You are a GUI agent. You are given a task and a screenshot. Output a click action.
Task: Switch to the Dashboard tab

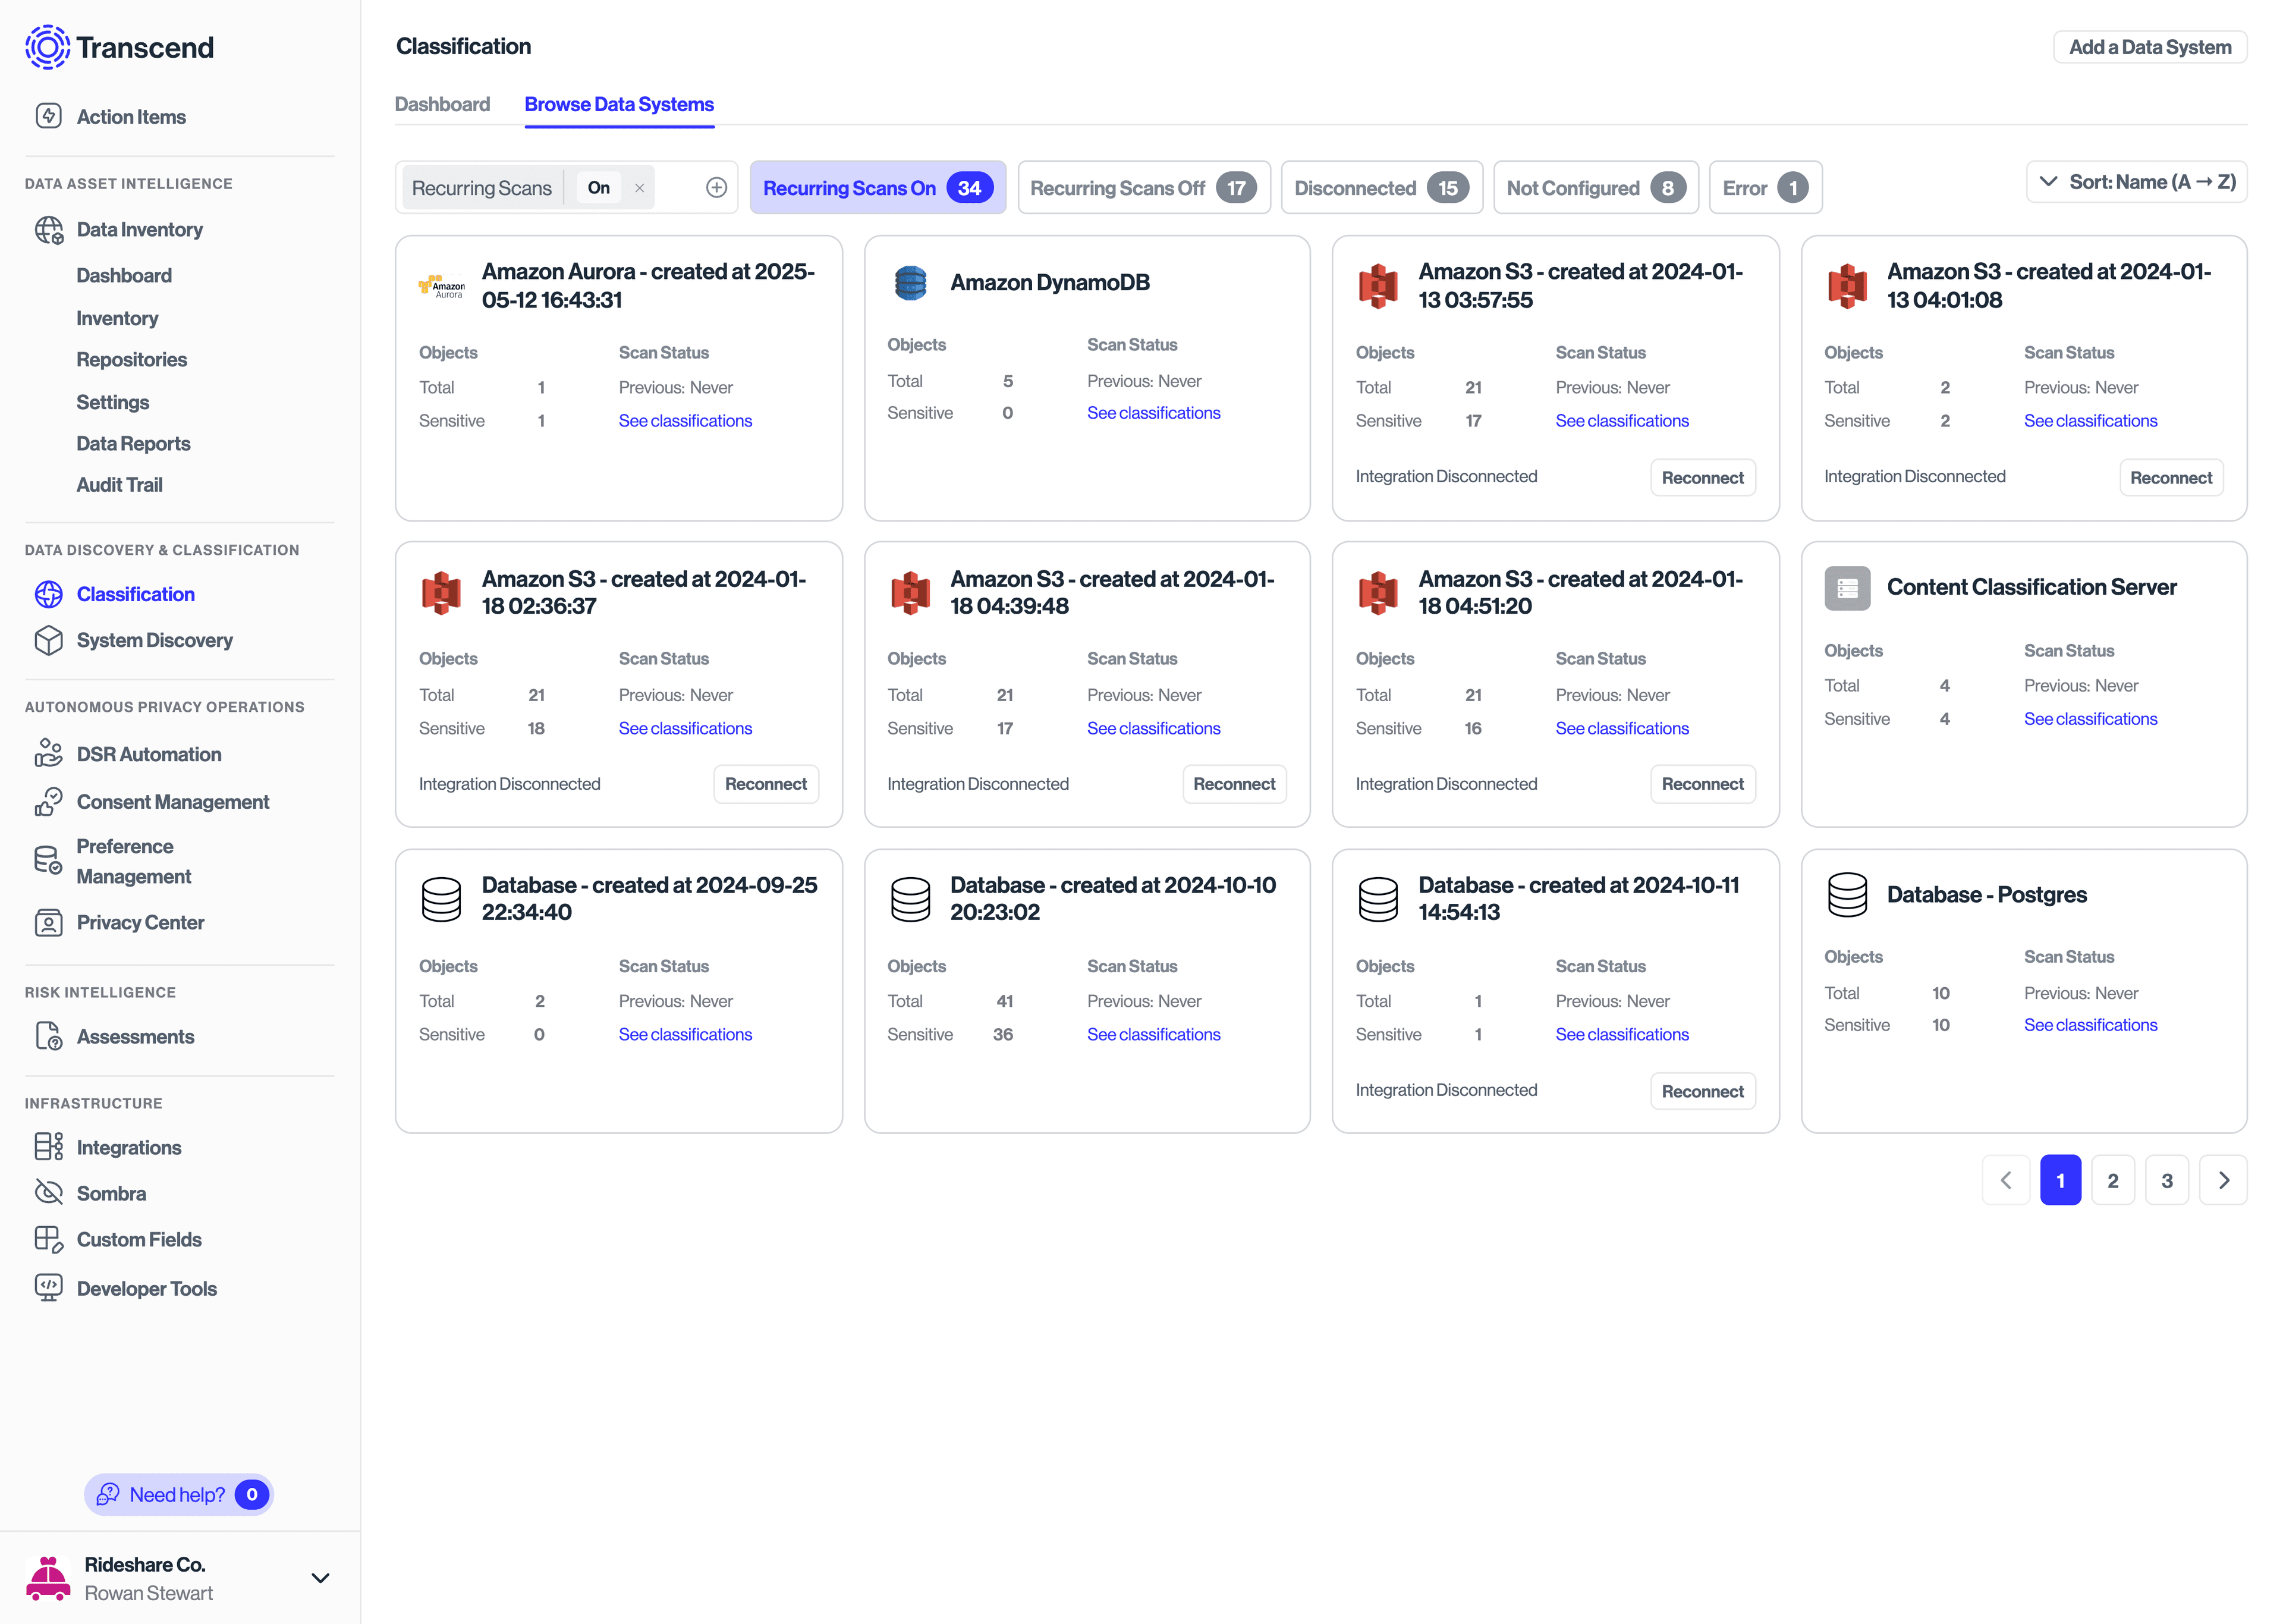coord(442,104)
